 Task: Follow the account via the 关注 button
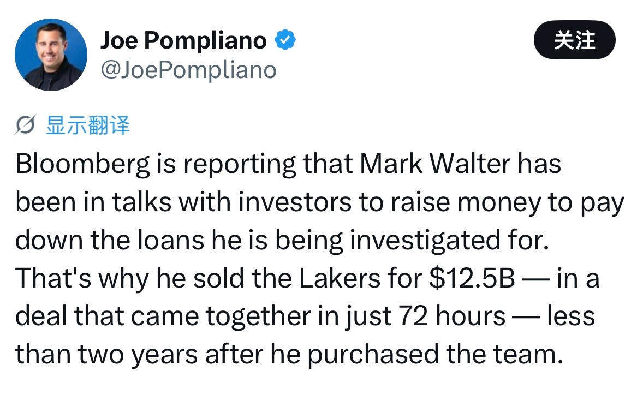(x=574, y=40)
